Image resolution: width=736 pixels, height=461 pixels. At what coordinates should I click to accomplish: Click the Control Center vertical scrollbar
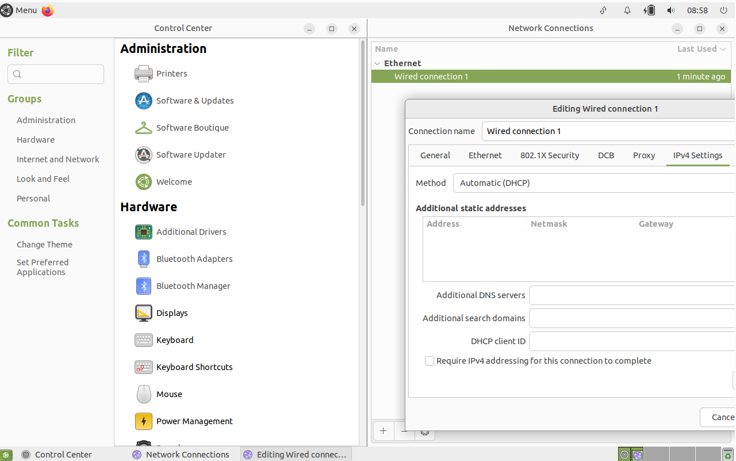tap(363, 123)
